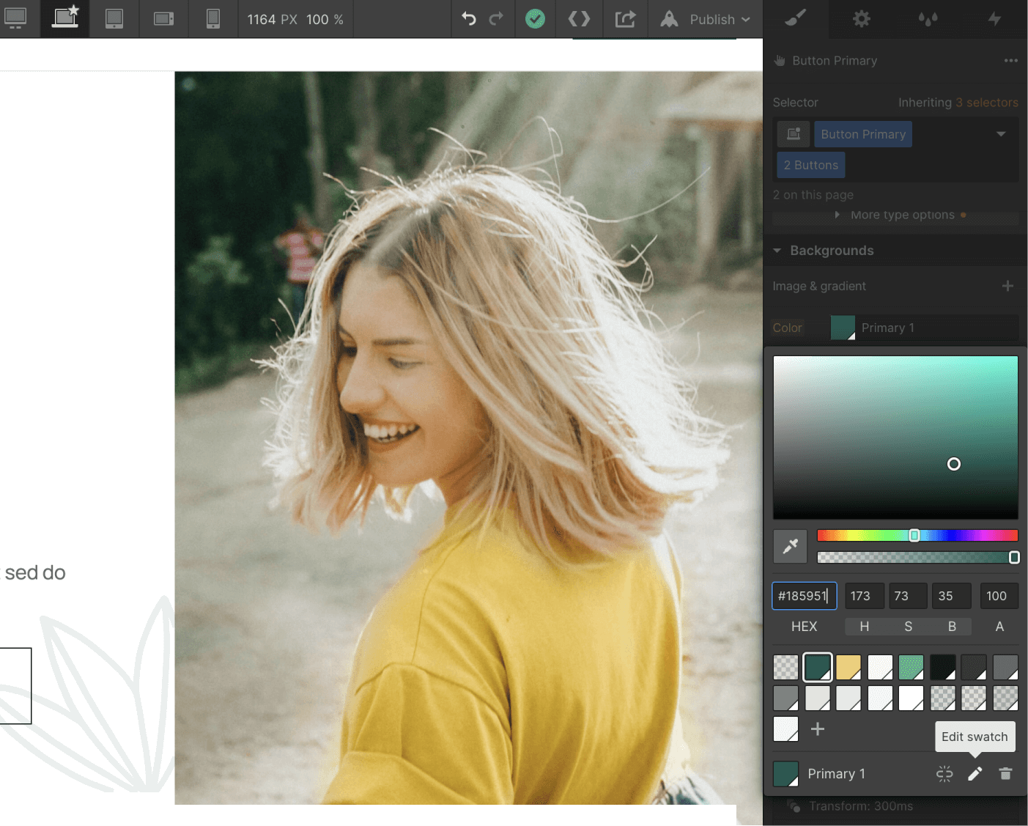
Task: Switch to tablet device preview
Action: click(x=114, y=19)
